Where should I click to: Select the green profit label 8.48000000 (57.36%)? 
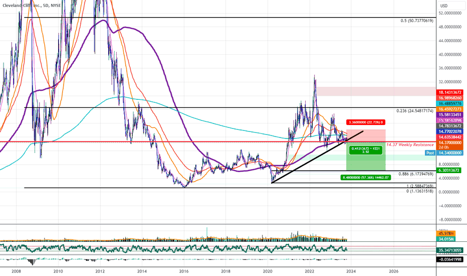point(366,178)
